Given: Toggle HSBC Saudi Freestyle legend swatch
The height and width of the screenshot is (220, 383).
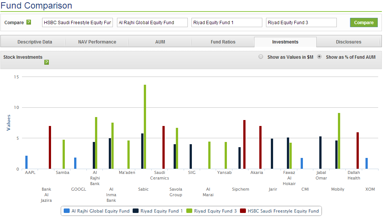Looking at the screenshot, I should pos(243,211).
